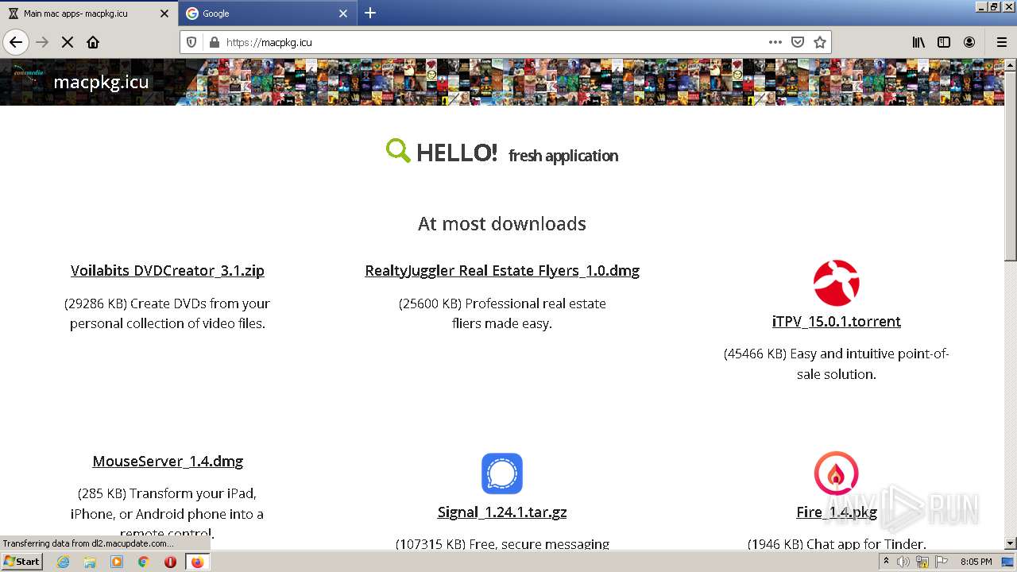Open Fire_1.4.pkg link

(x=837, y=512)
